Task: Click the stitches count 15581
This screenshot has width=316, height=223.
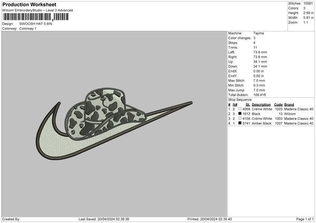Action: [x=308, y=4]
